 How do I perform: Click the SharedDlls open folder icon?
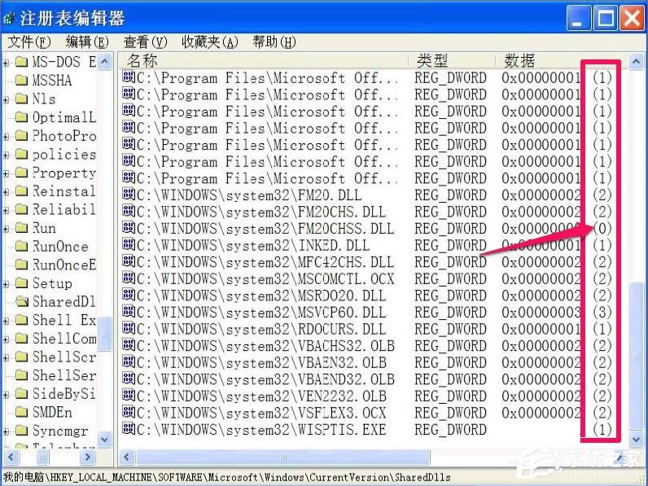click(22, 301)
